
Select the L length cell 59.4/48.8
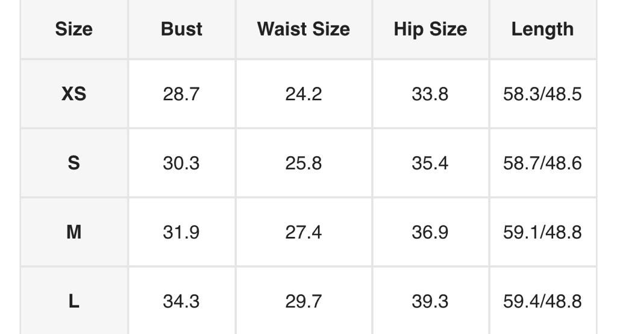click(x=542, y=301)
